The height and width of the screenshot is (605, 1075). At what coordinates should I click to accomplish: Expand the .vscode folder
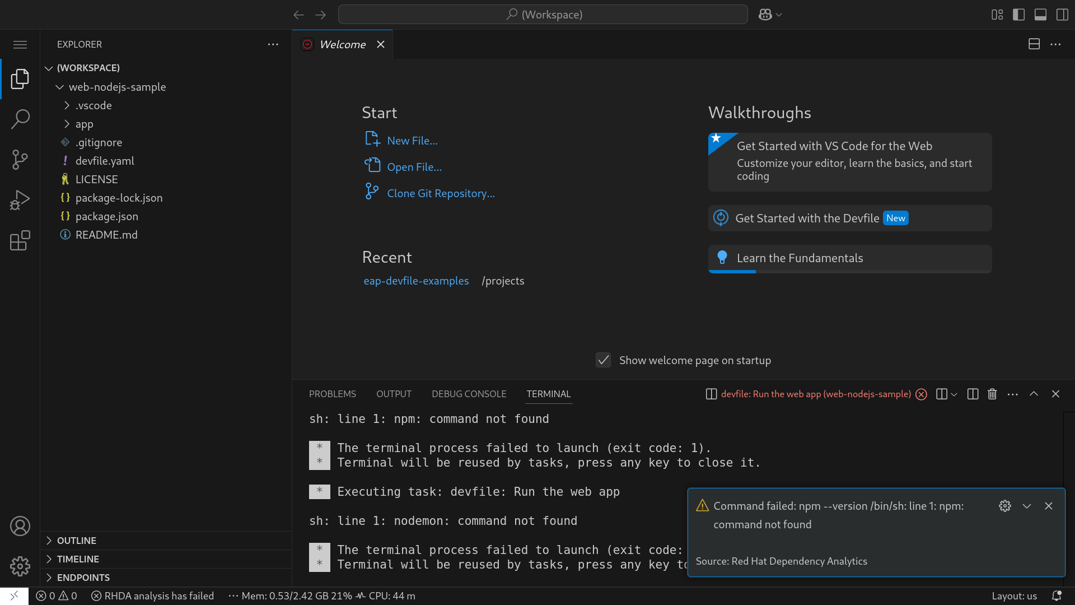click(94, 105)
